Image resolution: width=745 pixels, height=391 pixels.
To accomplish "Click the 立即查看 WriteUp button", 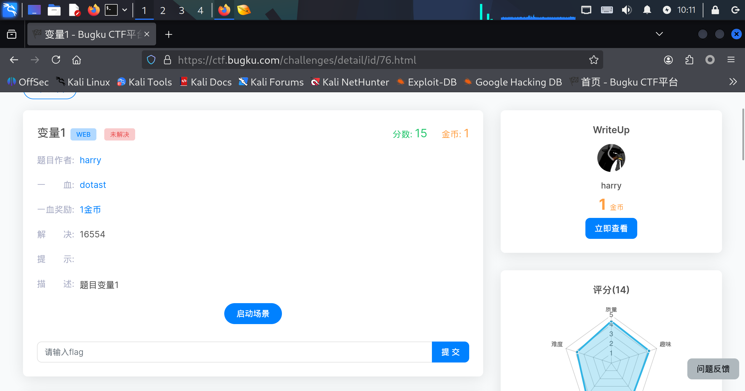I will (x=611, y=228).
